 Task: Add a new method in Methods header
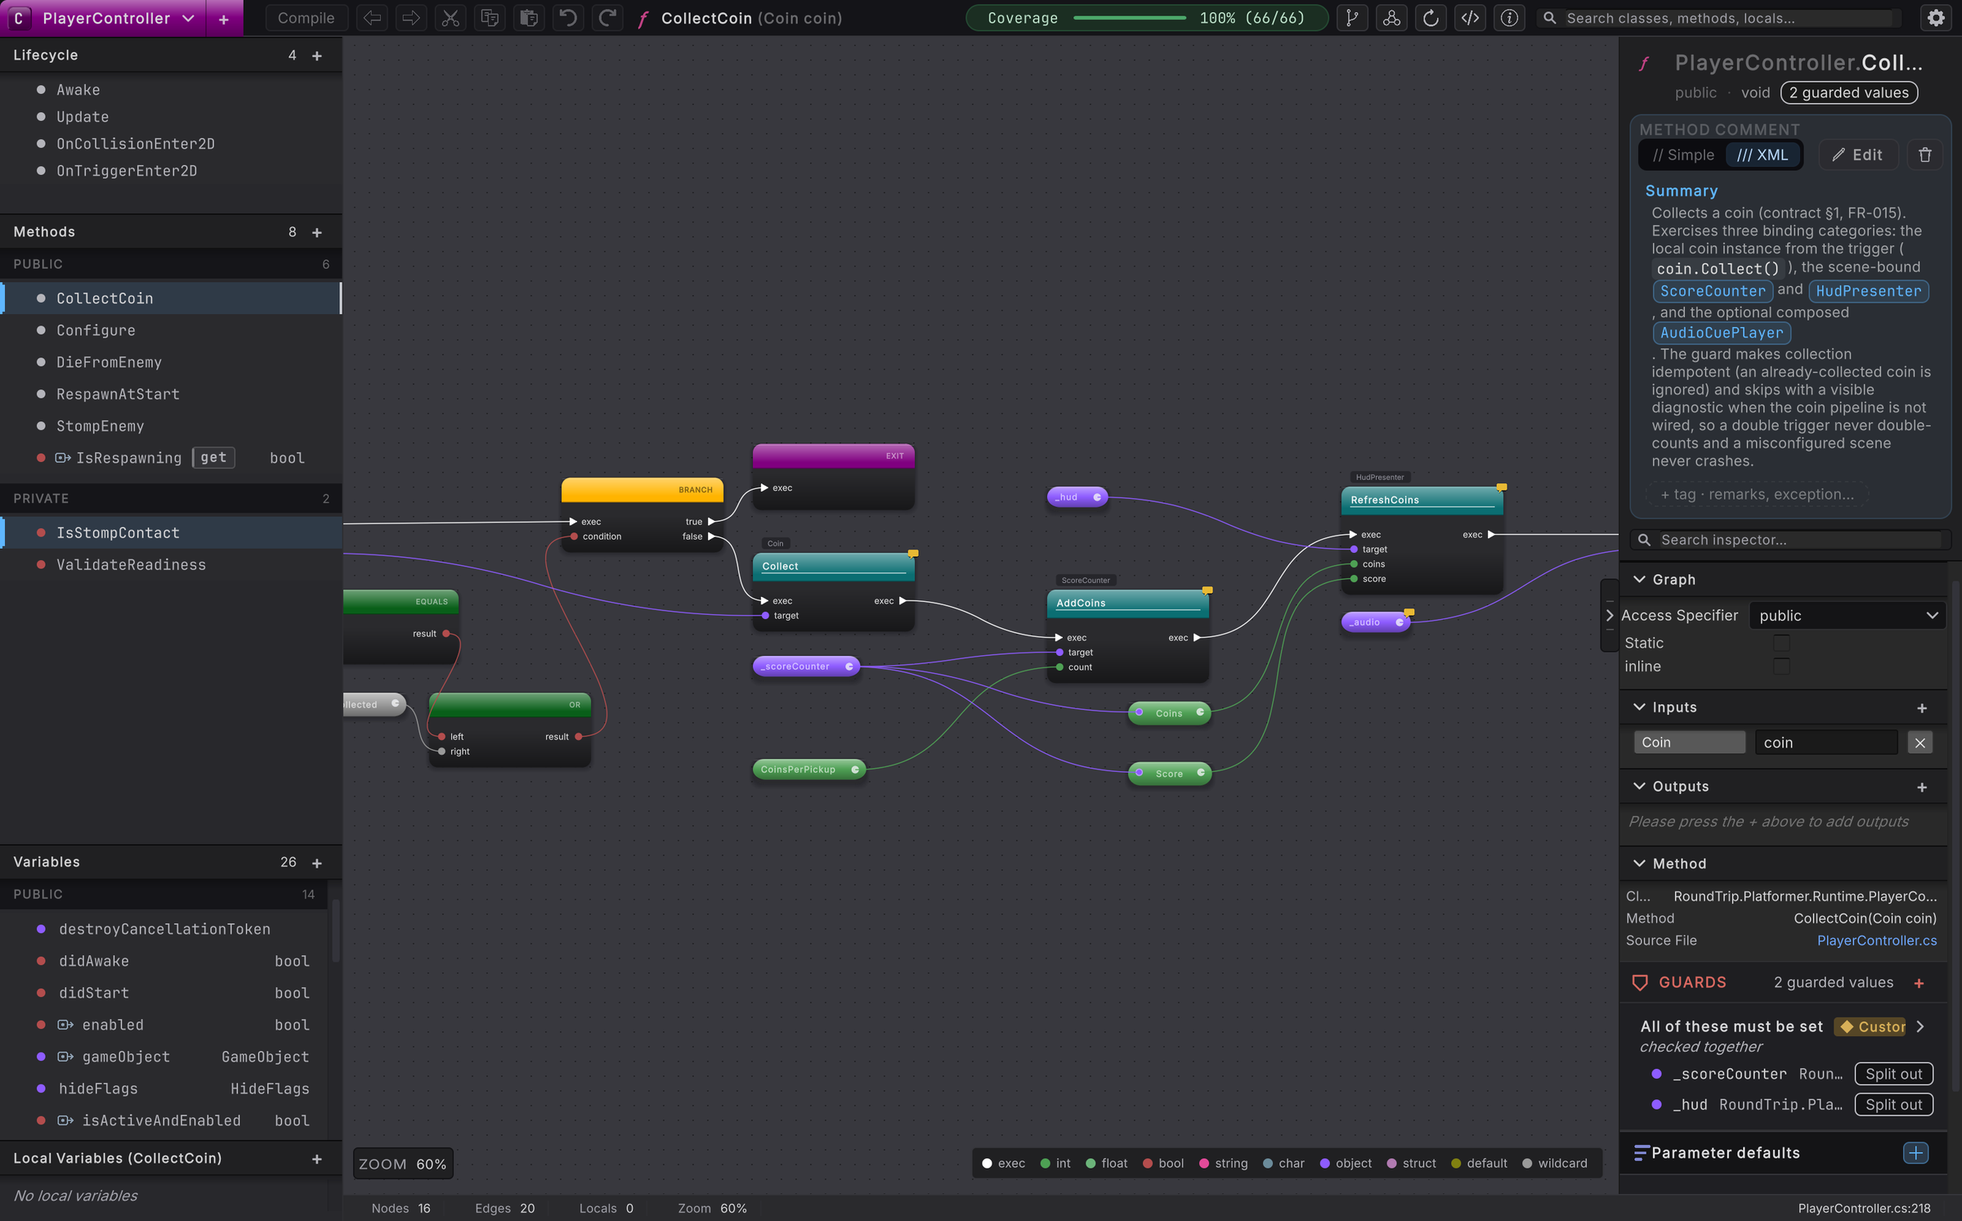pos(317,232)
